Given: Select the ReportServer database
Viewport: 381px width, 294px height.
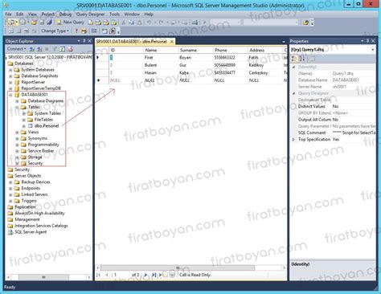Looking at the screenshot, I should tap(33, 82).
